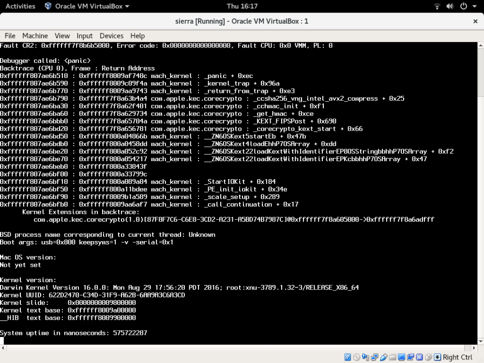Image resolution: width=484 pixels, height=363 pixels.
Task: Click the video capture status icon
Action: tap(410, 357)
